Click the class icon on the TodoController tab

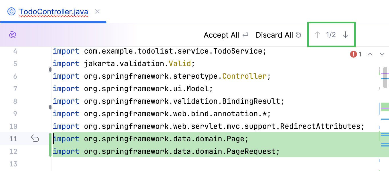point(11,12)
